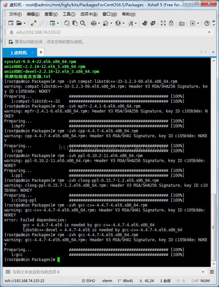219x287 pixels.
Task: Open session Properties gear icon
Action: point(53,23)
